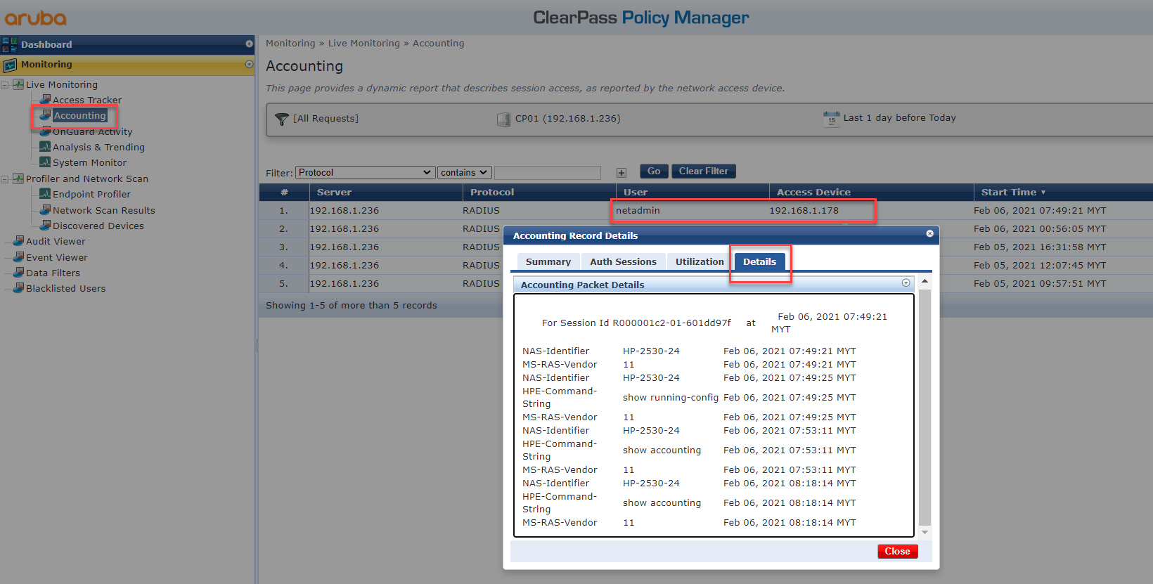The image size is (1153, 584).
Task: Click the Clear Filter button
Action: tap(704, 171)
